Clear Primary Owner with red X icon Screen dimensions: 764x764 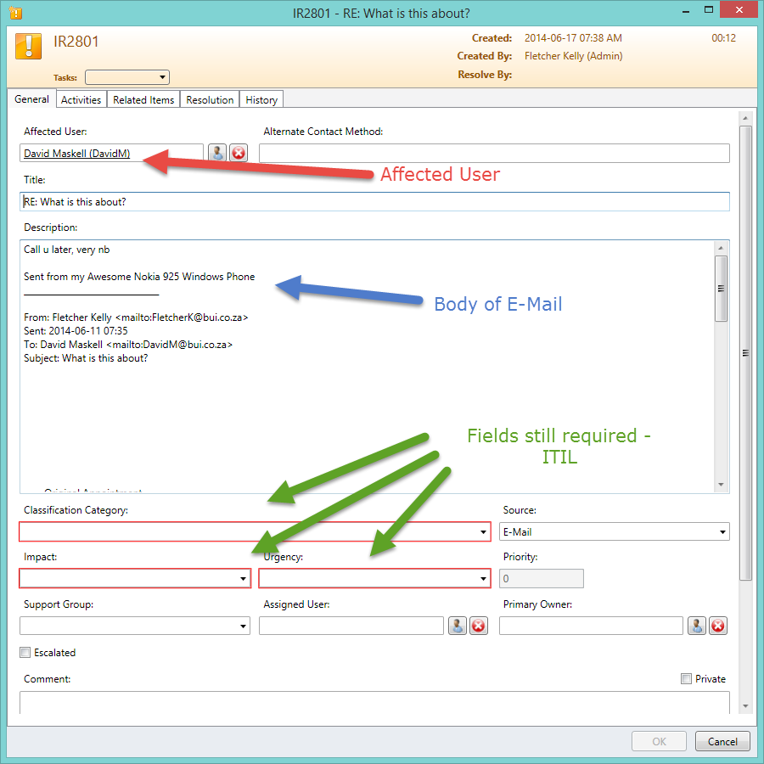tap(718, 626)
